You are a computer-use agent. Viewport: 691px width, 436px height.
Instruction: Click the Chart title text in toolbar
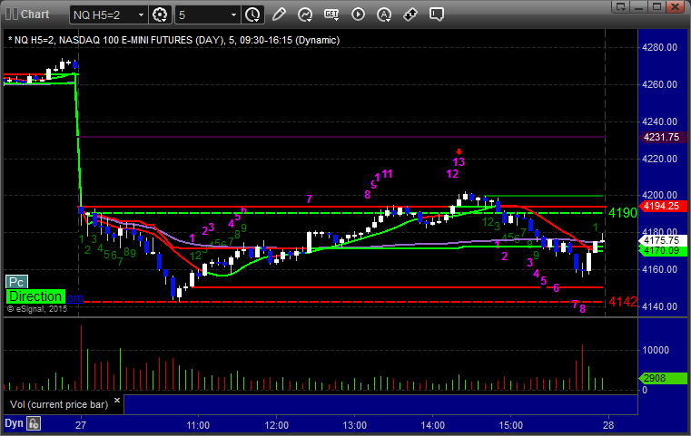click(35, 15)
